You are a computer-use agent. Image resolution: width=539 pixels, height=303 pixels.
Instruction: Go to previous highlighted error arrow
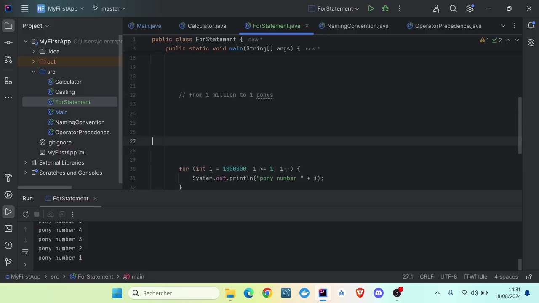tap(508, 40)
